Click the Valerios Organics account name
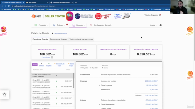 (151, 15)
